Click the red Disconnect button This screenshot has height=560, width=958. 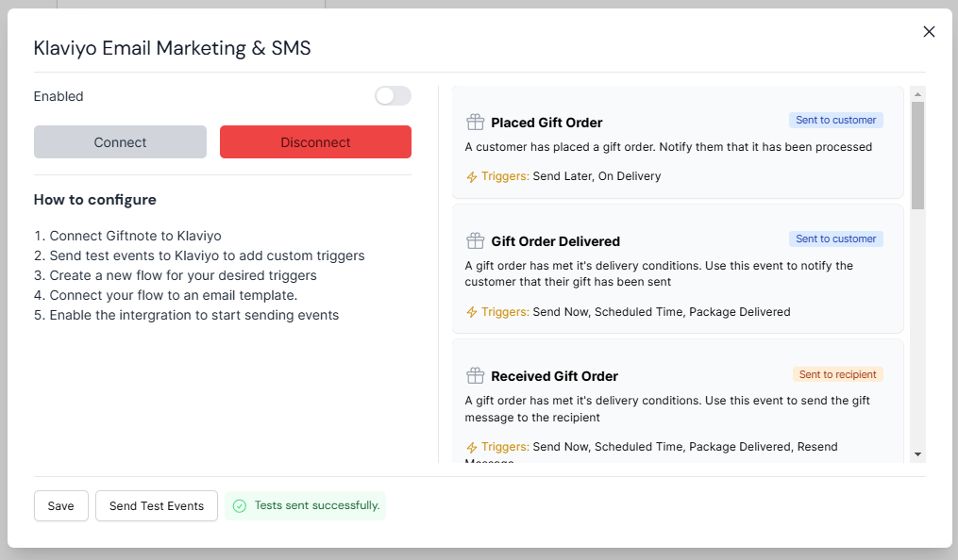[x=315, y=142]
